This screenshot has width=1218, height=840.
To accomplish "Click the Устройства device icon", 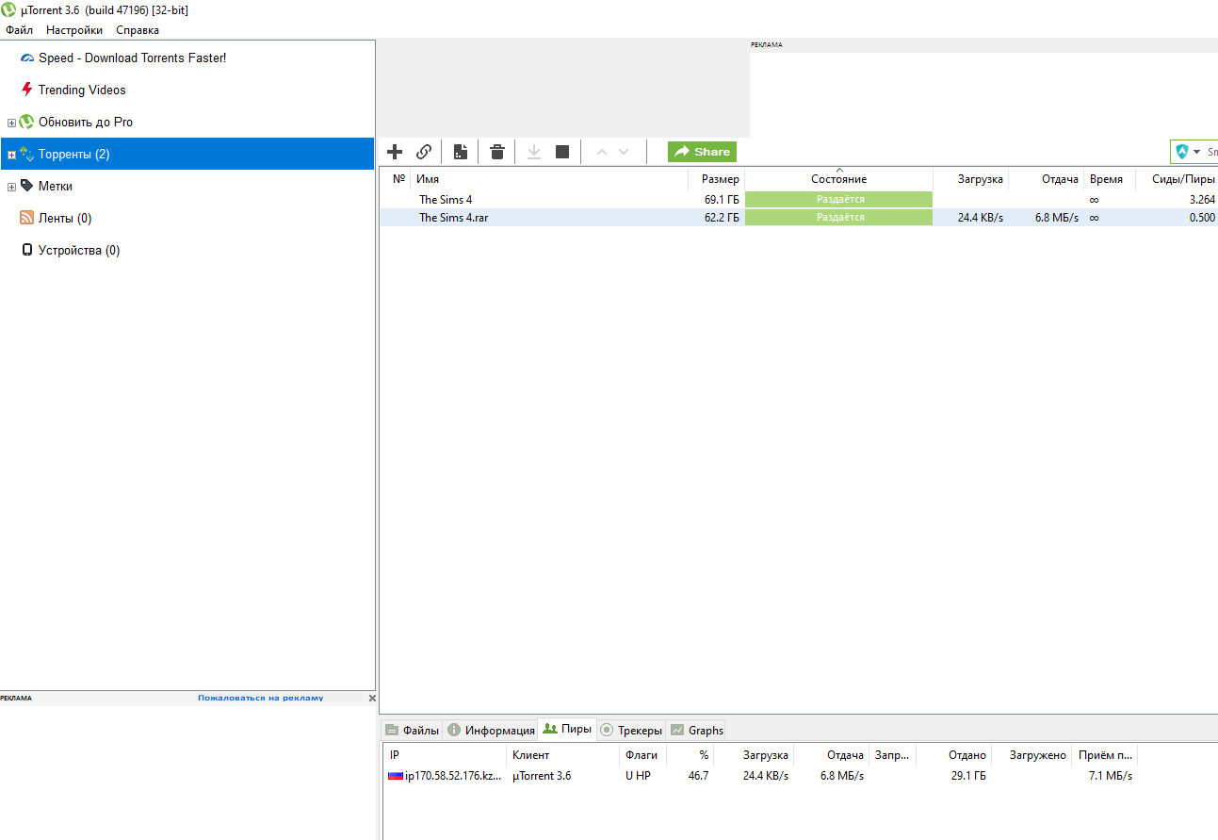I will (26, 250).
